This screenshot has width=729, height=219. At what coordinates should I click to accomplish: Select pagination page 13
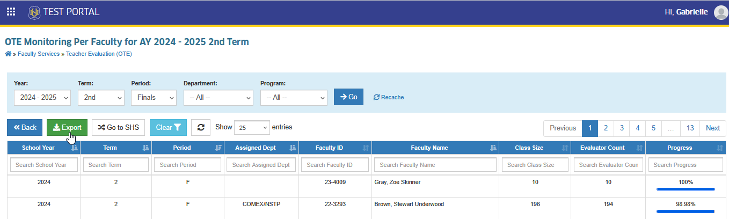point(690,128)
